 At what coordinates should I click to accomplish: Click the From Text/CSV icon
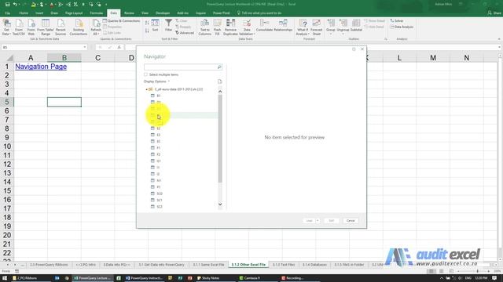coord(19,27)
